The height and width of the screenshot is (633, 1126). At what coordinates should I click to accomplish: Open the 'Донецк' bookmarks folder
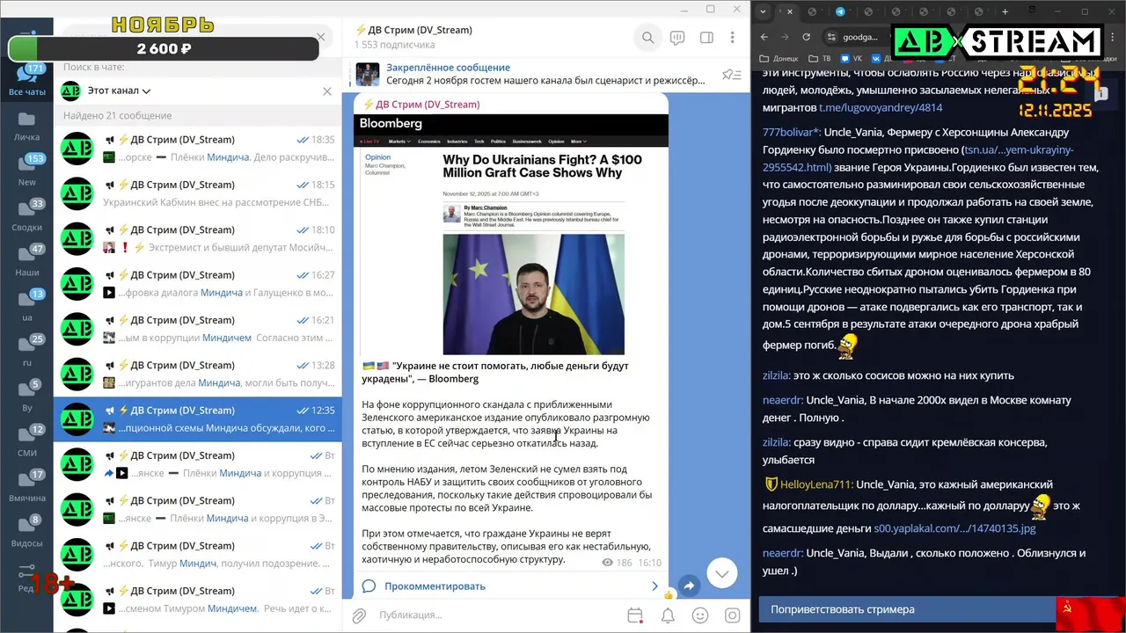coord(779,59)
